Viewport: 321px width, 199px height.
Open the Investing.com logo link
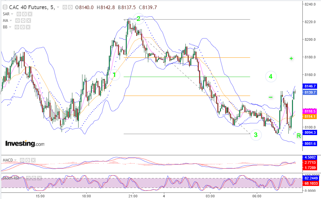tap(25, 144)
